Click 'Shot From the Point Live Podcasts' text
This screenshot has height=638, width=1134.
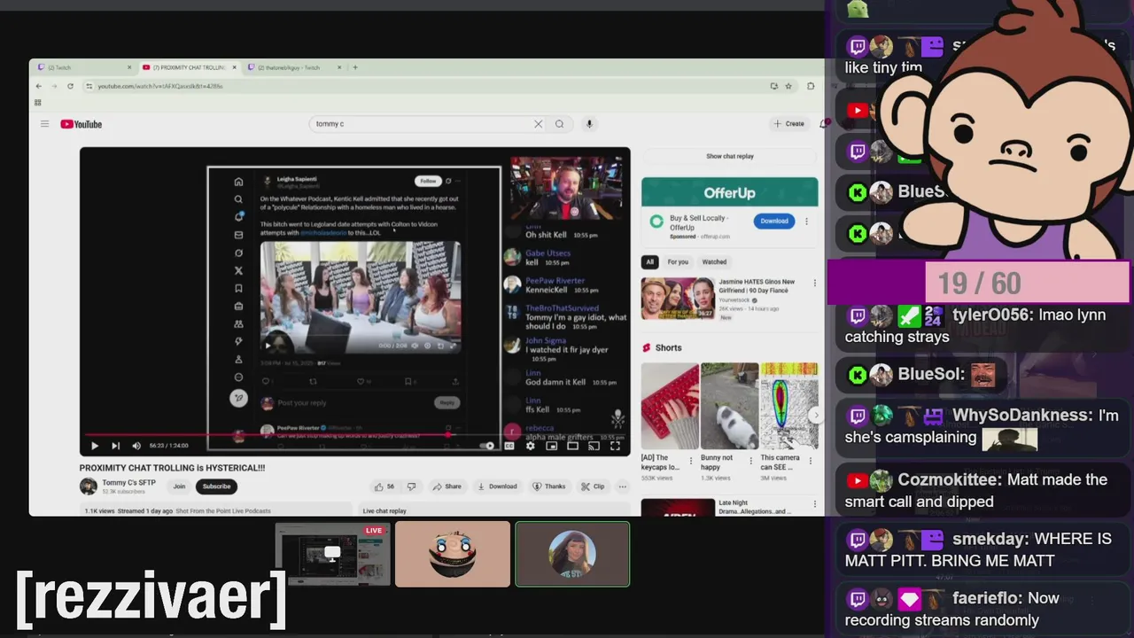click(223, 511)
